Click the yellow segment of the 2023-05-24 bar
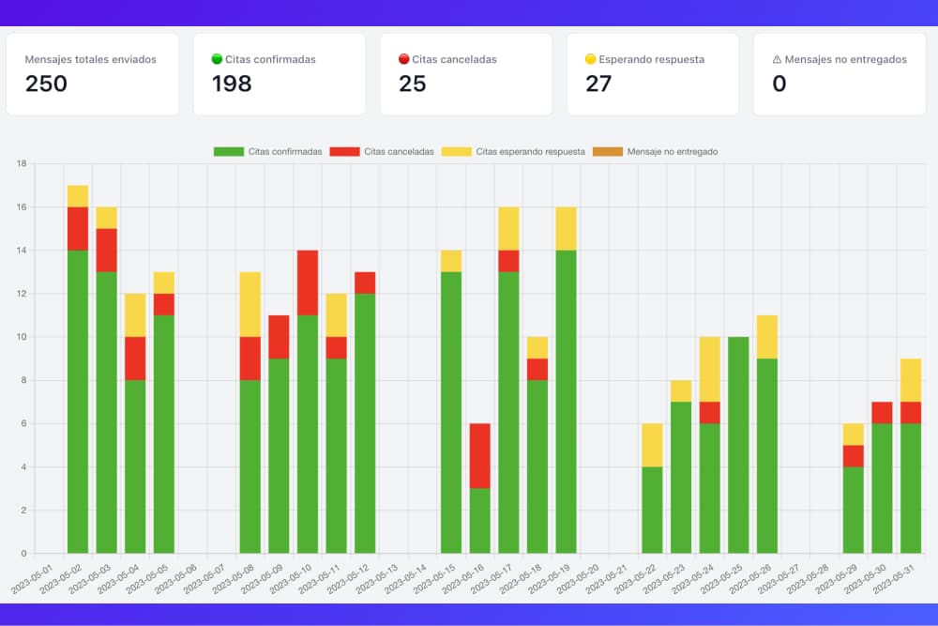 coord(709,369)
